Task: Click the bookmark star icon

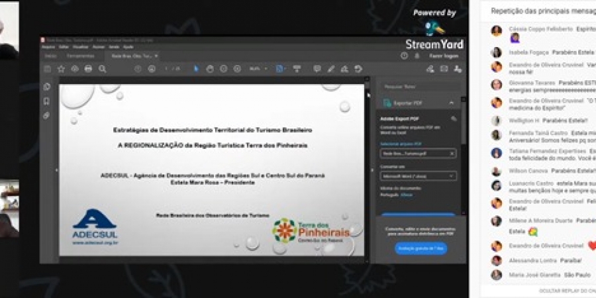Action: tap(61, 69)
